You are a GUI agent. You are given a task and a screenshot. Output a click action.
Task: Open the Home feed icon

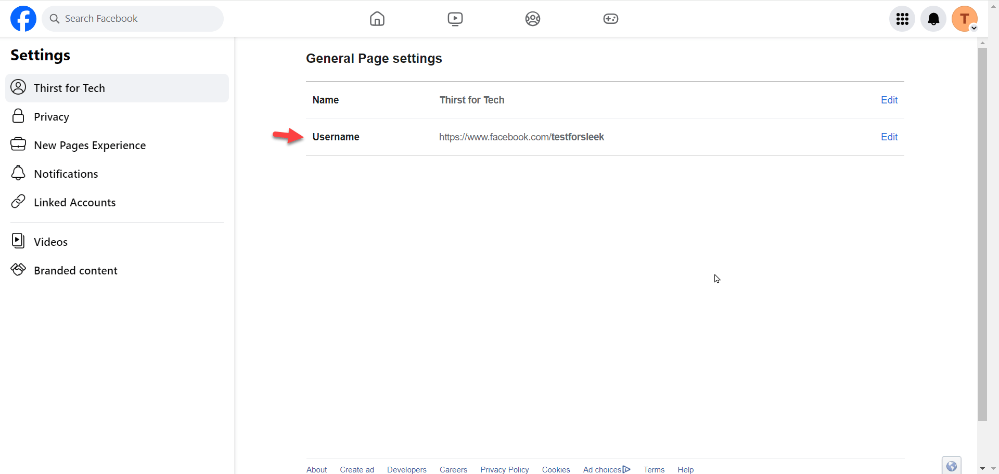tap(377, 19)
